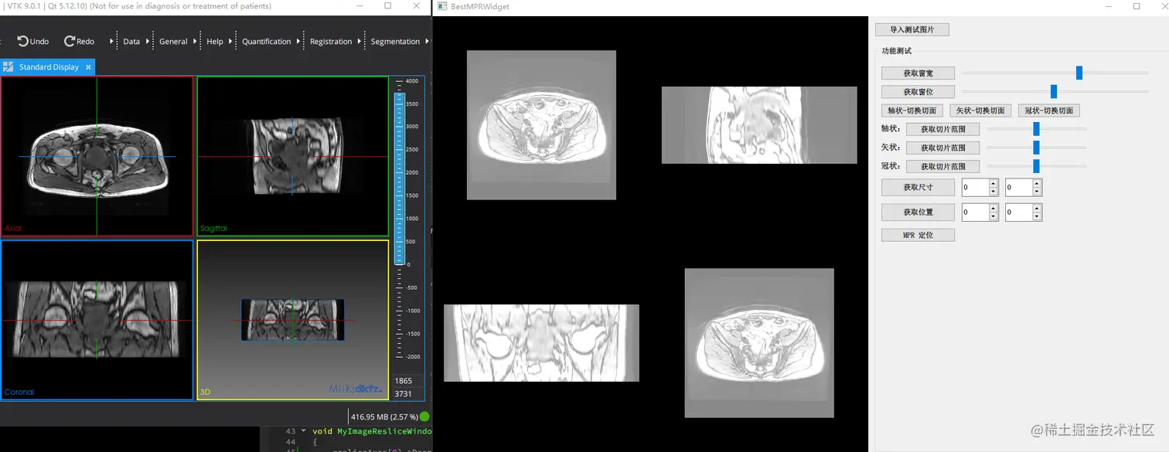Click first spinbox field beside 获取位置

pyautogui.click(x=975, y=212)
